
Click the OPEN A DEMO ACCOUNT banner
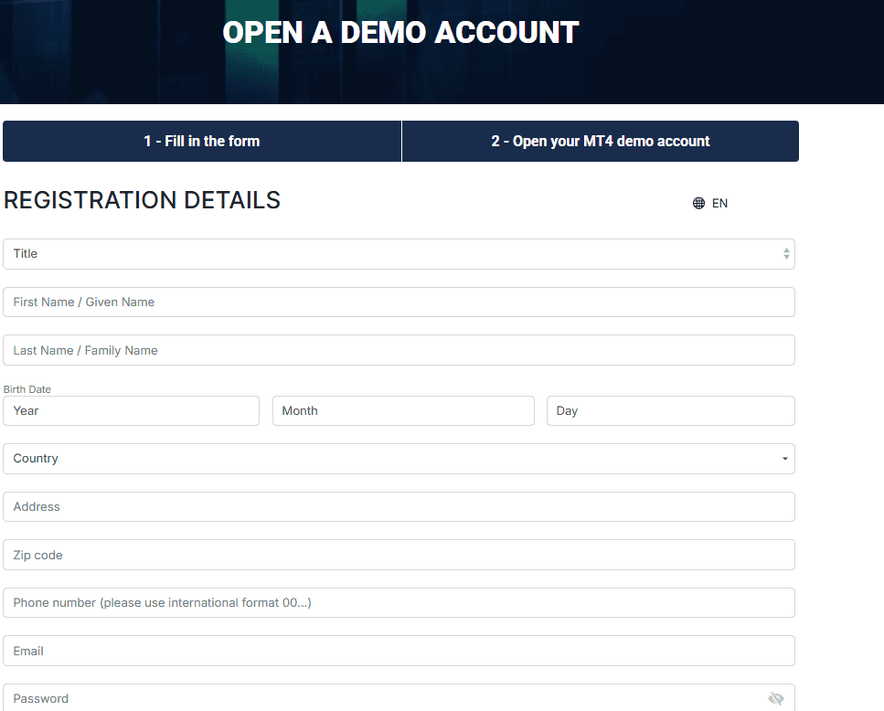coord(399,32)
